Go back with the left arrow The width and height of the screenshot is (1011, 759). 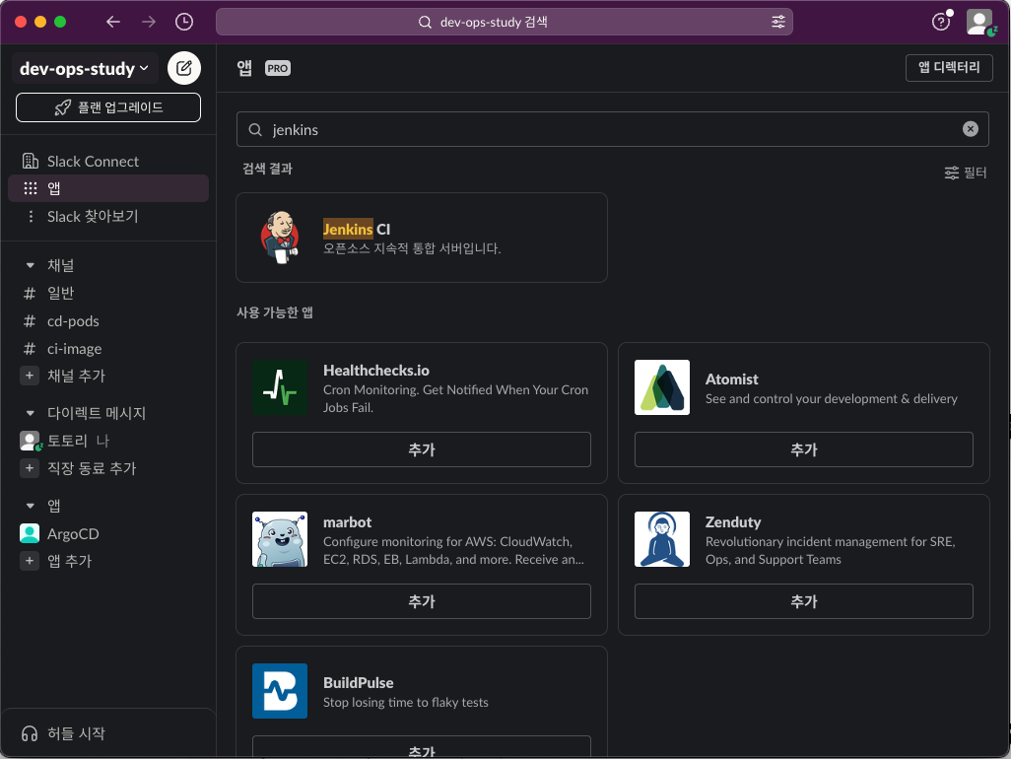[113, 22]
